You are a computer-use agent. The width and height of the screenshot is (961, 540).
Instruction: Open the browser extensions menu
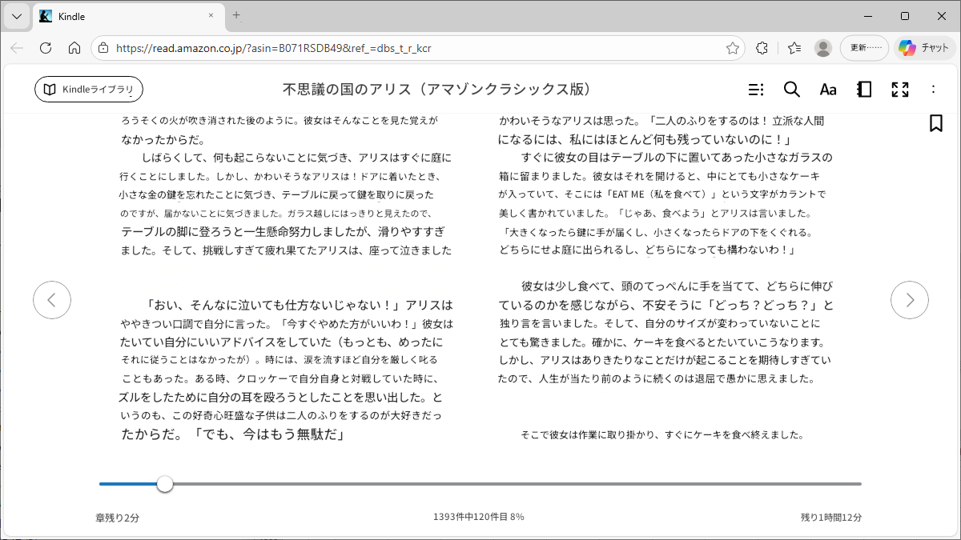[762, 48]
